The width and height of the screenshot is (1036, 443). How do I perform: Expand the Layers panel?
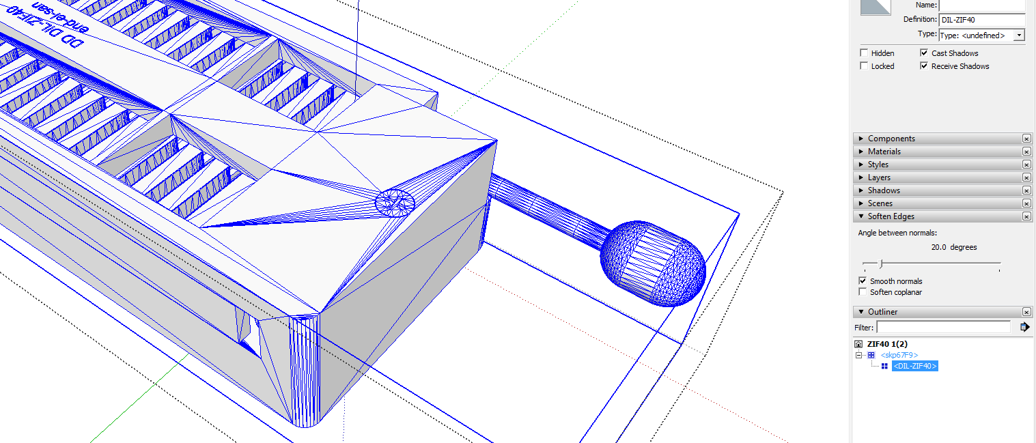(881, 177)
